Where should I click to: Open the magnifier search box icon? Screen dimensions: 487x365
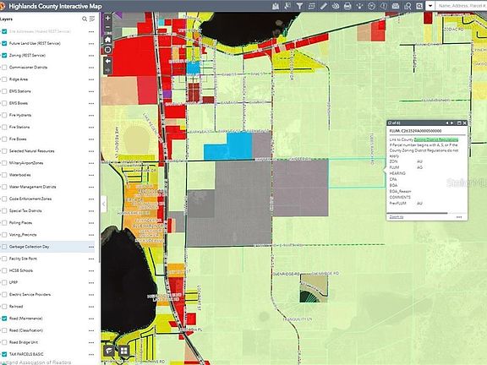coord(419,6)
